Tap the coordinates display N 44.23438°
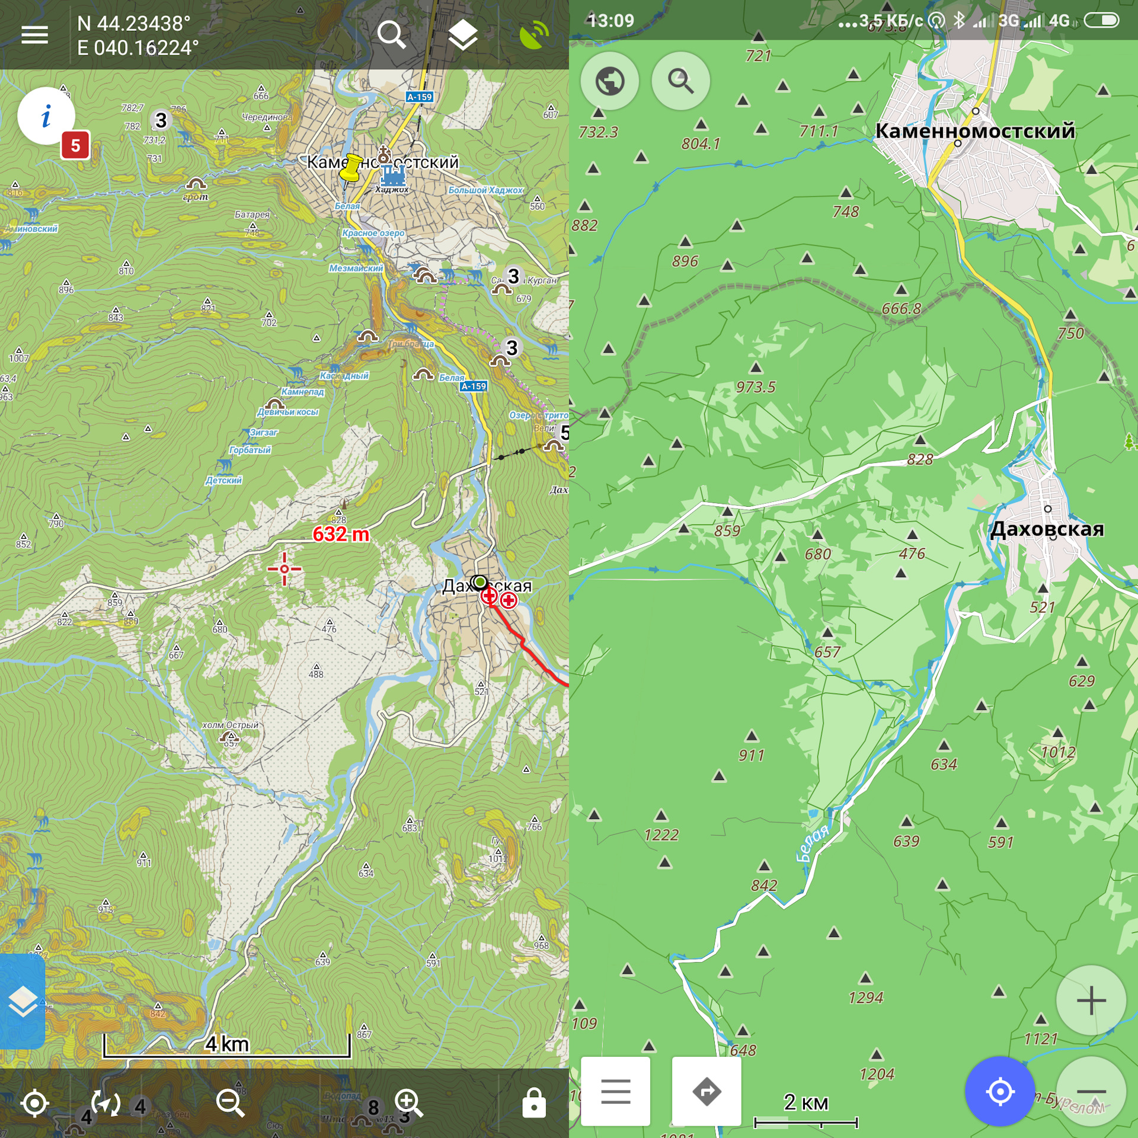 tap(134, 23)
